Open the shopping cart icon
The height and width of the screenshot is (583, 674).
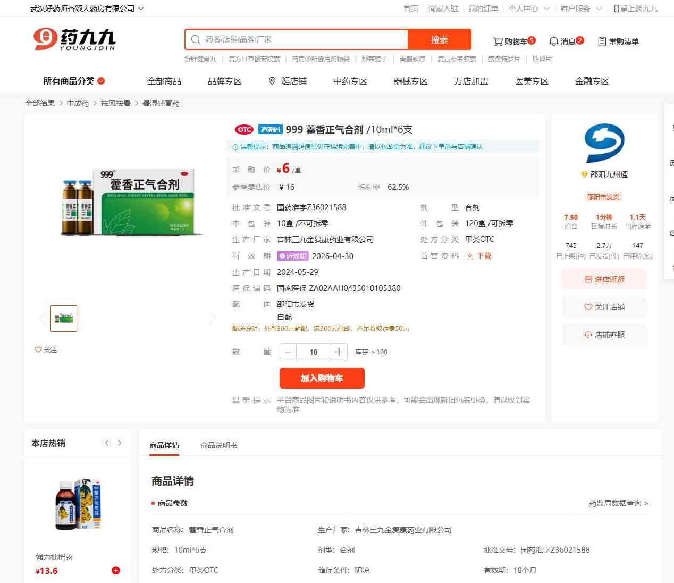[498, 41]
